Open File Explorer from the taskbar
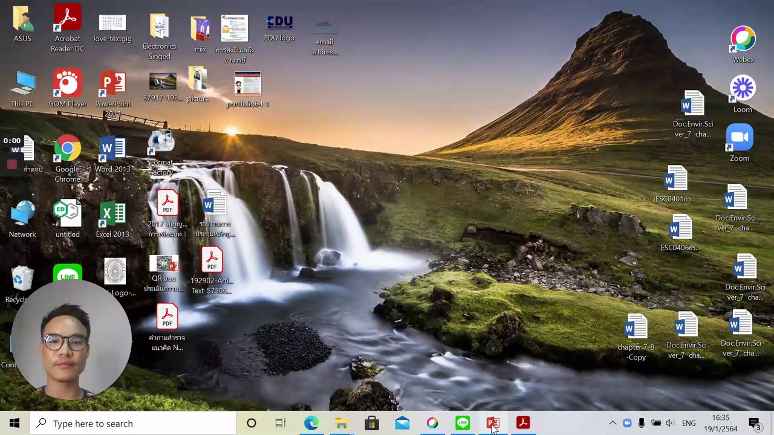This screenshot has width=774, height=435. pos(341,424)
